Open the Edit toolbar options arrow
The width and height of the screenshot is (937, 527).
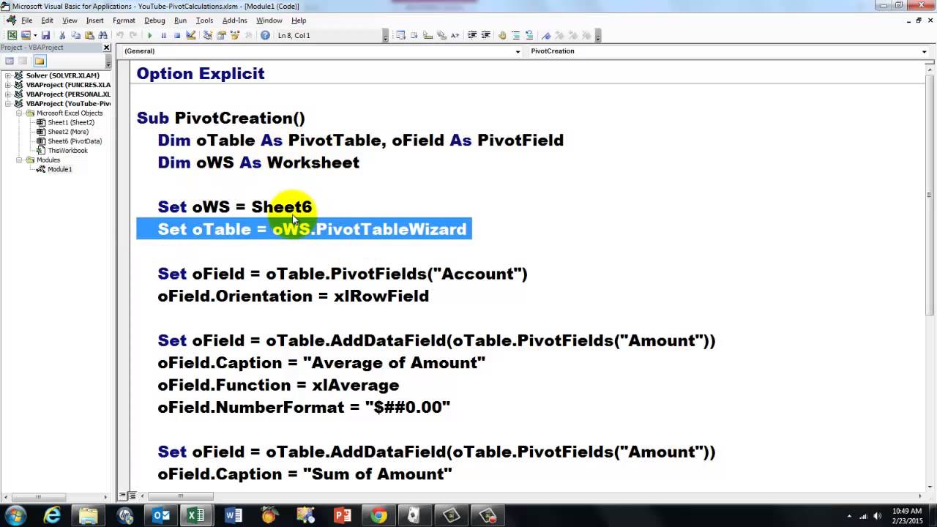598,35
